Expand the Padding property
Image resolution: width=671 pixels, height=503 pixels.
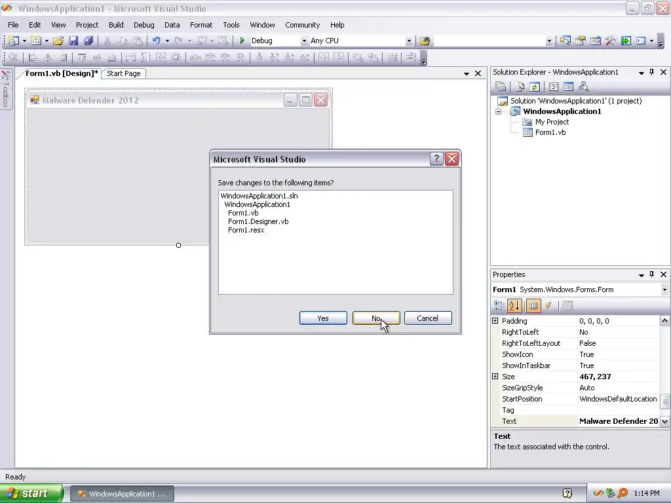point(495,321)
